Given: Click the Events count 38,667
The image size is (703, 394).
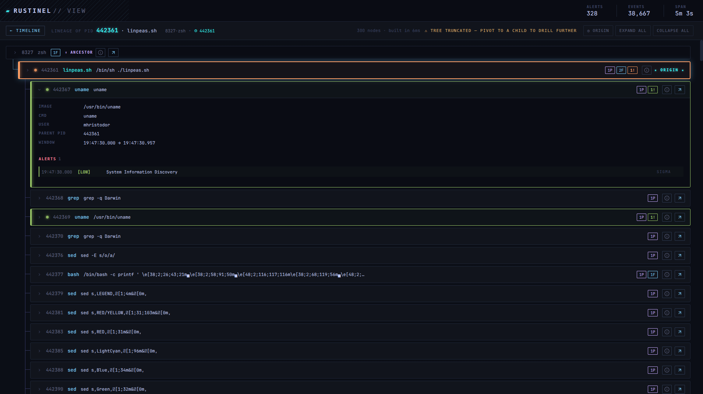Looking at the screenshot, I should [639, 14].
